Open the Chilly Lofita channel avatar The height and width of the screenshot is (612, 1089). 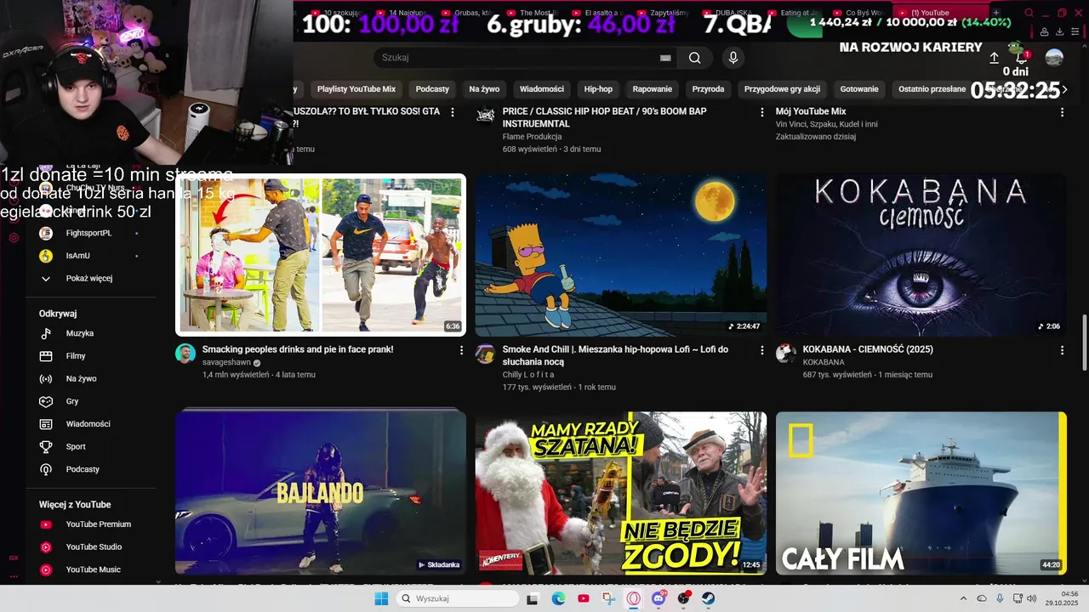pos(485,354)
